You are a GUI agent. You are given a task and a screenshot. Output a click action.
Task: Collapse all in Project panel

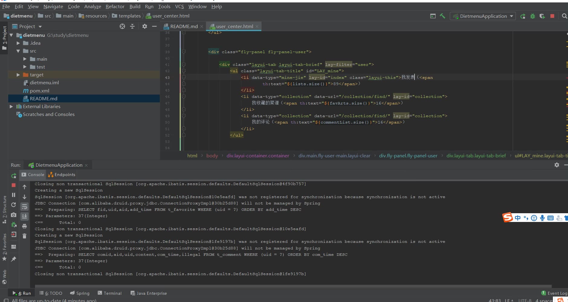[x=132, y=26]
